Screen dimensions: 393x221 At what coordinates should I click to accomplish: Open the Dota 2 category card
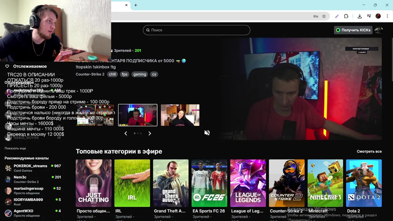click(x=364, y=183)
